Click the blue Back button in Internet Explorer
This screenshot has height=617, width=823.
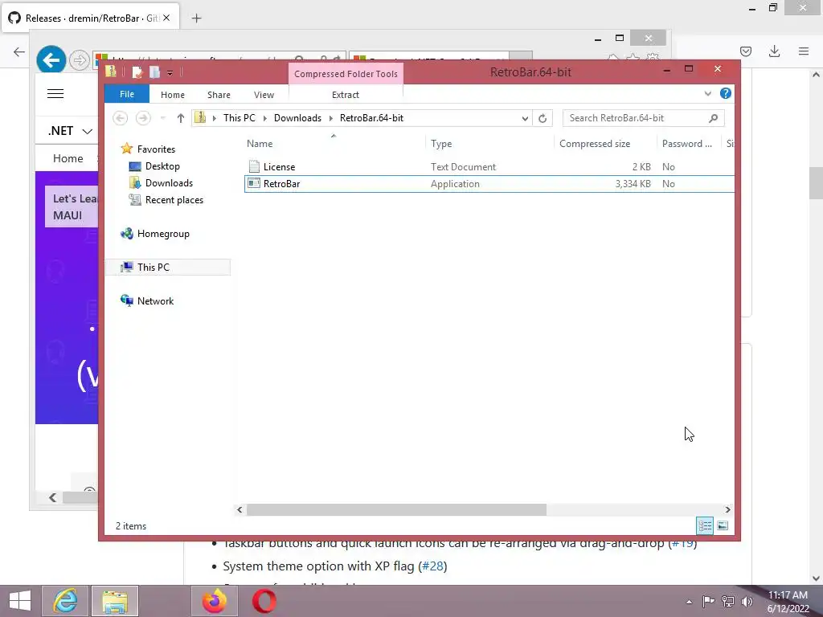51,60
